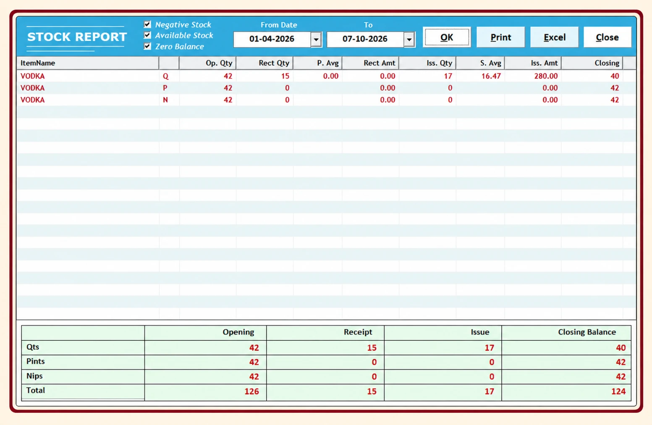
Task: Click the STOCK REPORT title
Action: (77, 37)
